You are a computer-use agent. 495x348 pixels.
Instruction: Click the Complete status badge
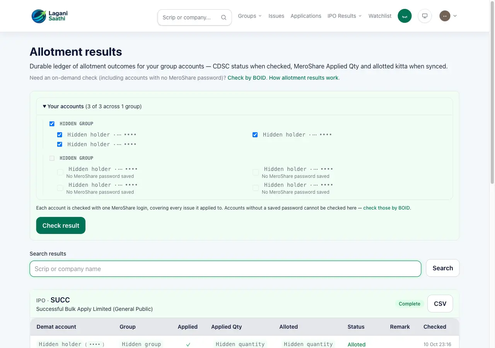tap(410, 304)
